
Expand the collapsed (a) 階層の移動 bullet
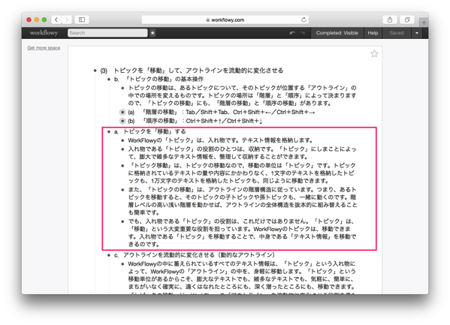(x=122, y=112)
